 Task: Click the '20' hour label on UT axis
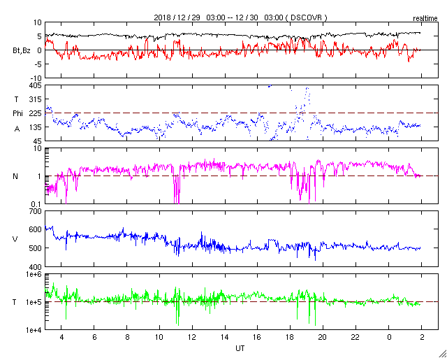click(323, 338)
